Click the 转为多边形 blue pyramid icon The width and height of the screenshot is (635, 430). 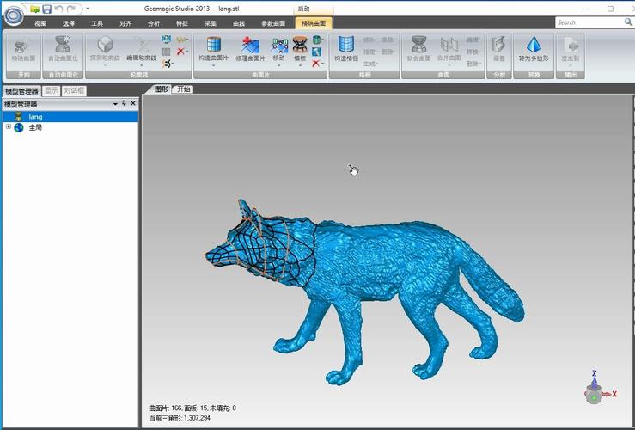534,45
